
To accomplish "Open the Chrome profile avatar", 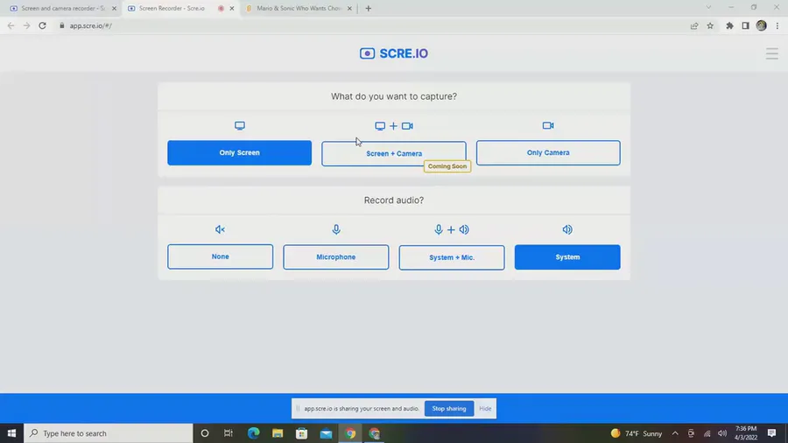I will tap(762, 25).
